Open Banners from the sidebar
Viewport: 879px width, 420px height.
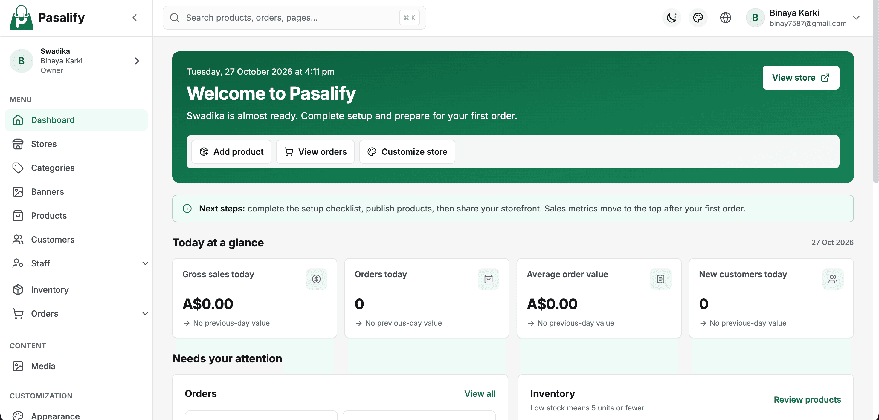pyautogui.click(x=76, y=191)
